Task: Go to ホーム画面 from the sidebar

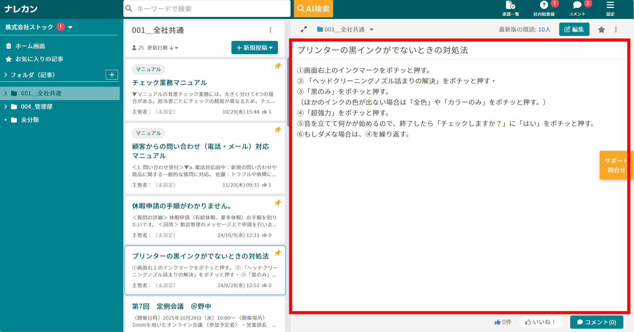Action: 31,46
